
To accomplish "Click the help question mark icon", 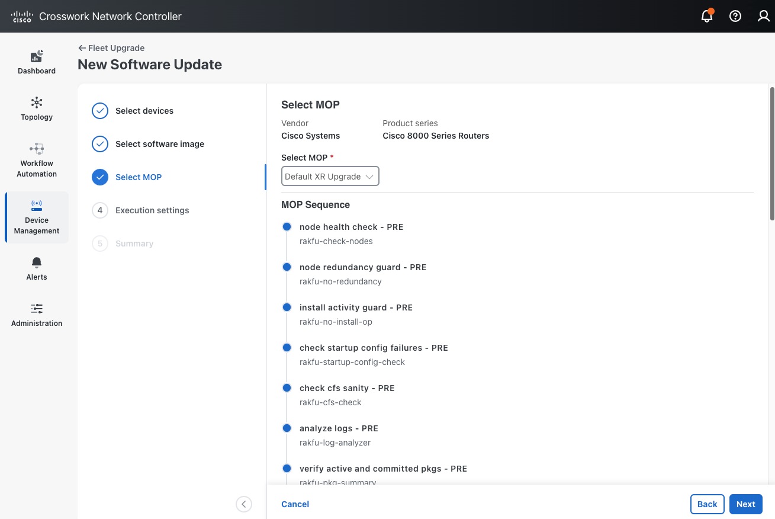I will coord(735,17).
